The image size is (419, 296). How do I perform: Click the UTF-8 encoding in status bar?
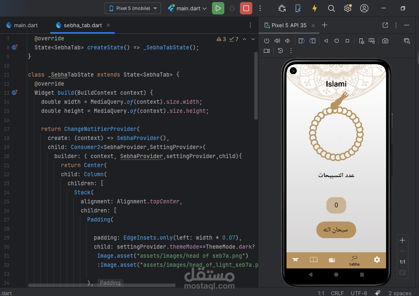358,293
